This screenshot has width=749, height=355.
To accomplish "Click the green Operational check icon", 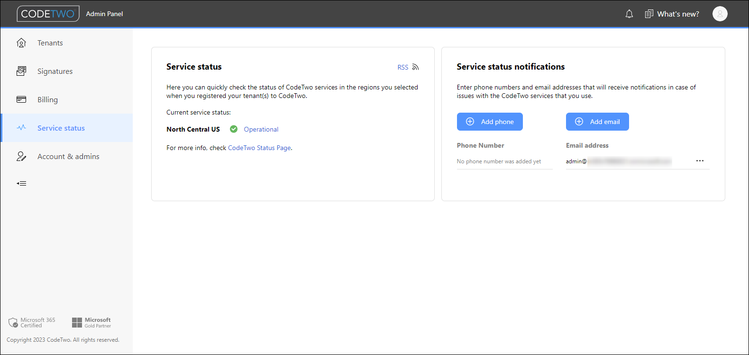I will point(234,129).
